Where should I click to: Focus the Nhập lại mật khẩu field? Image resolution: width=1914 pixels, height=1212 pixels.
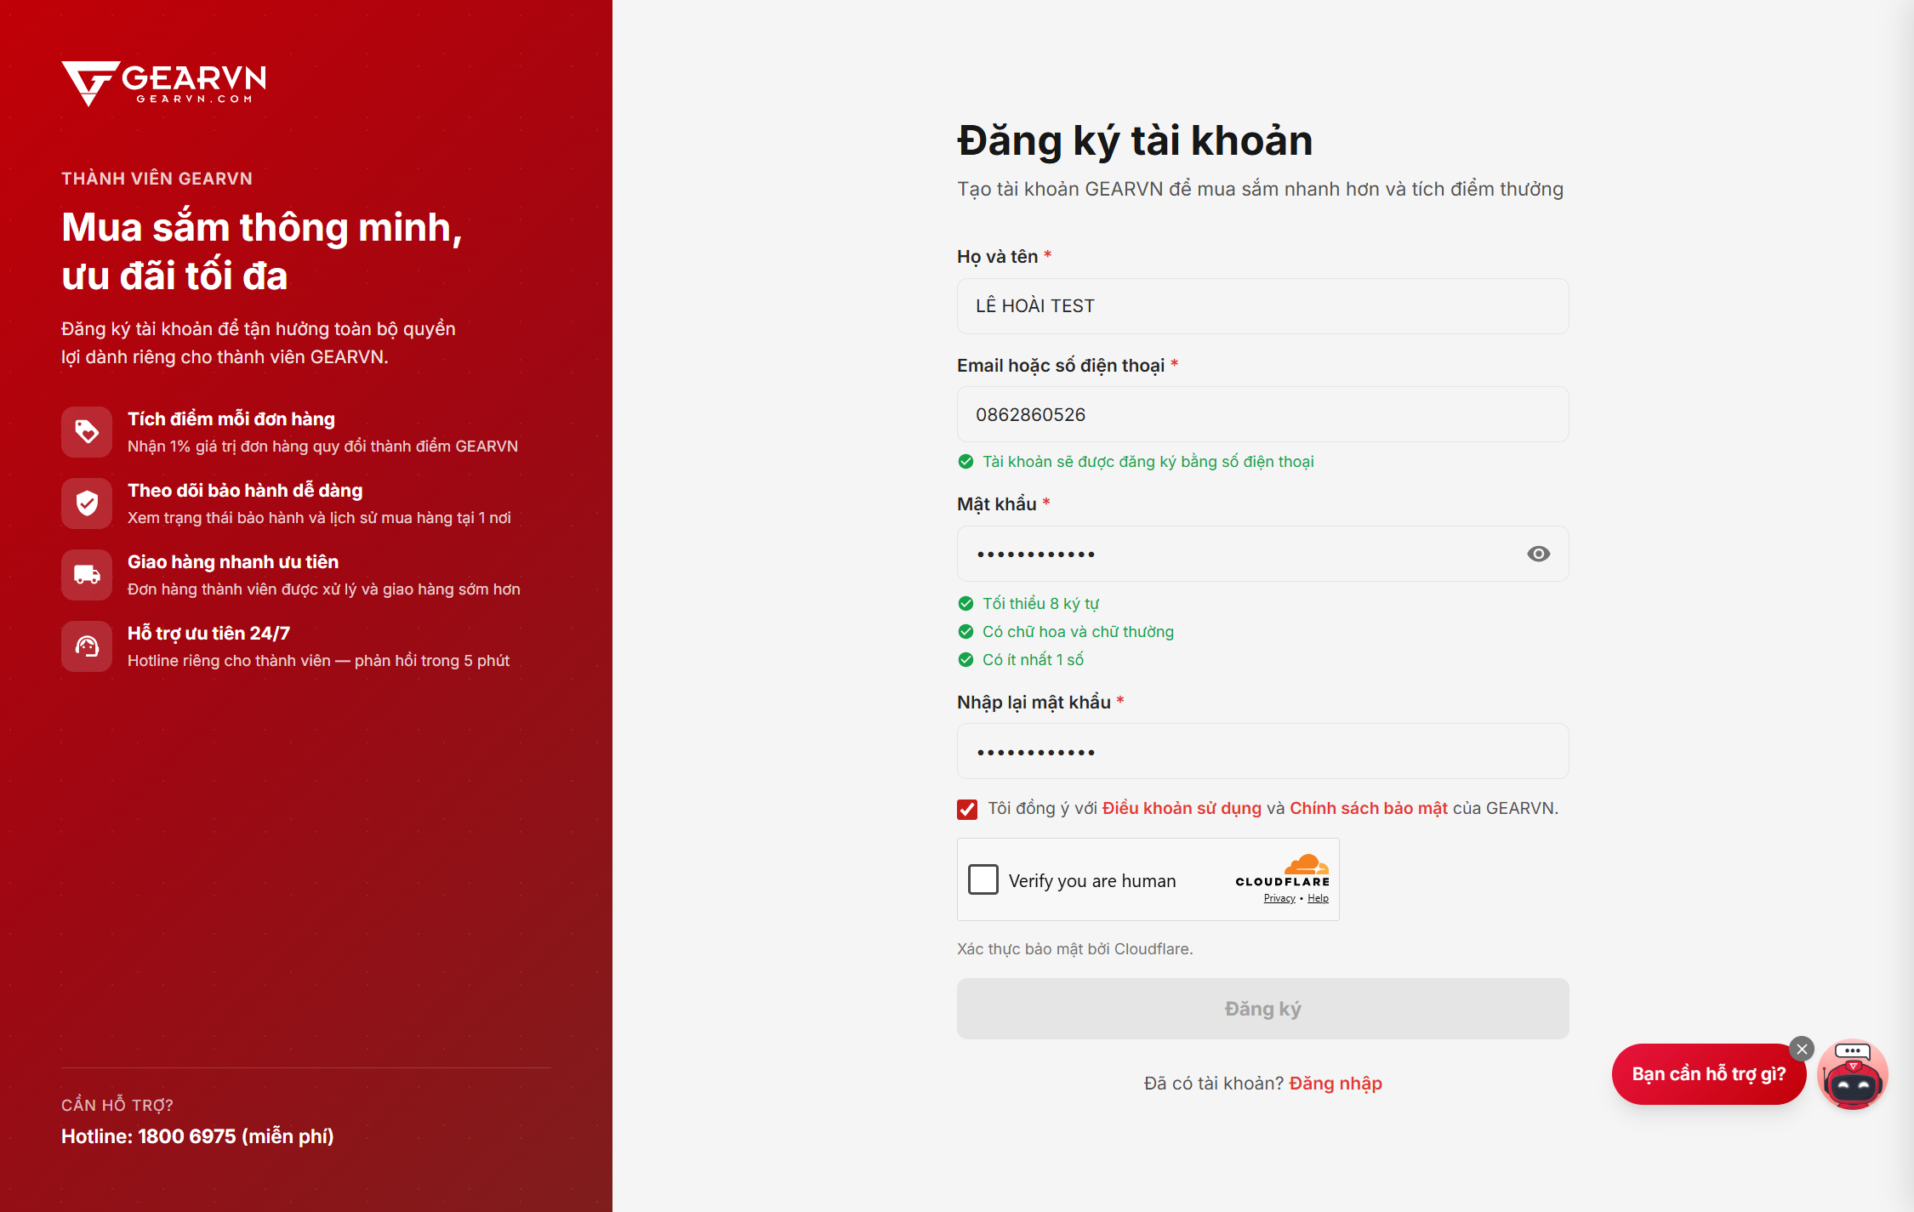tap(1263, 751)
